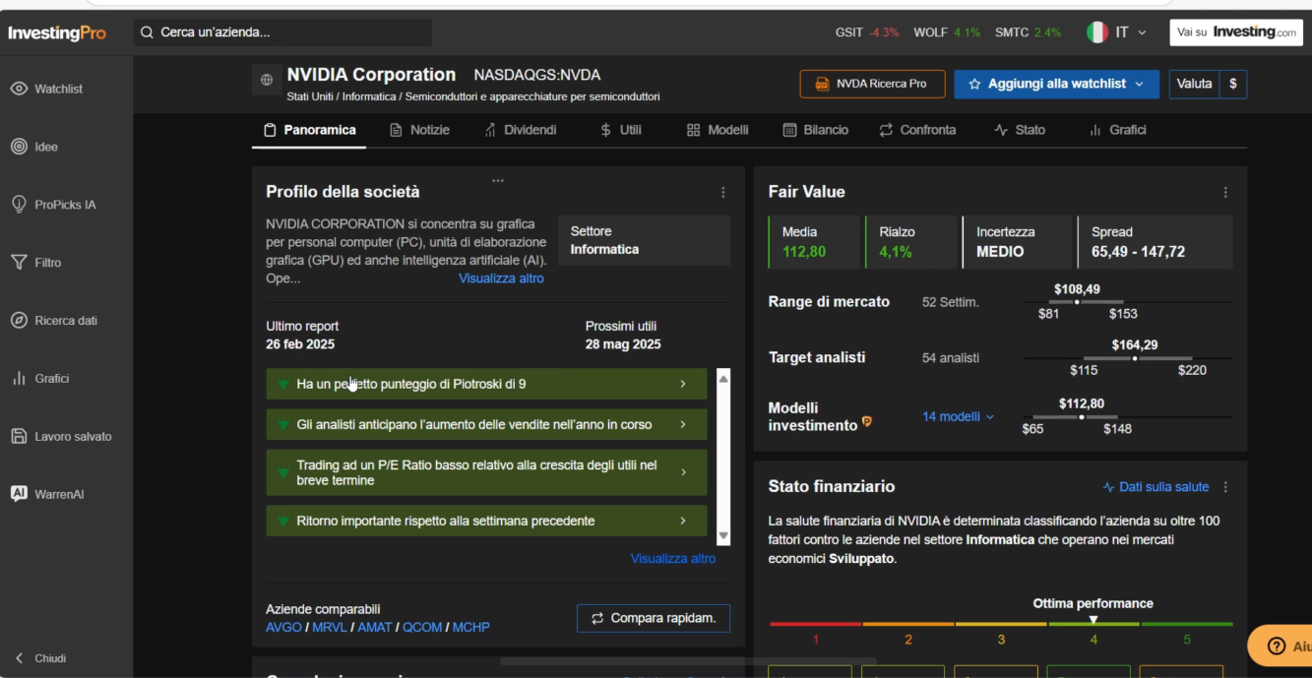Open Ricerca dati compass item
Viewport: 1312px width, 678px height.
pos(53,321)
